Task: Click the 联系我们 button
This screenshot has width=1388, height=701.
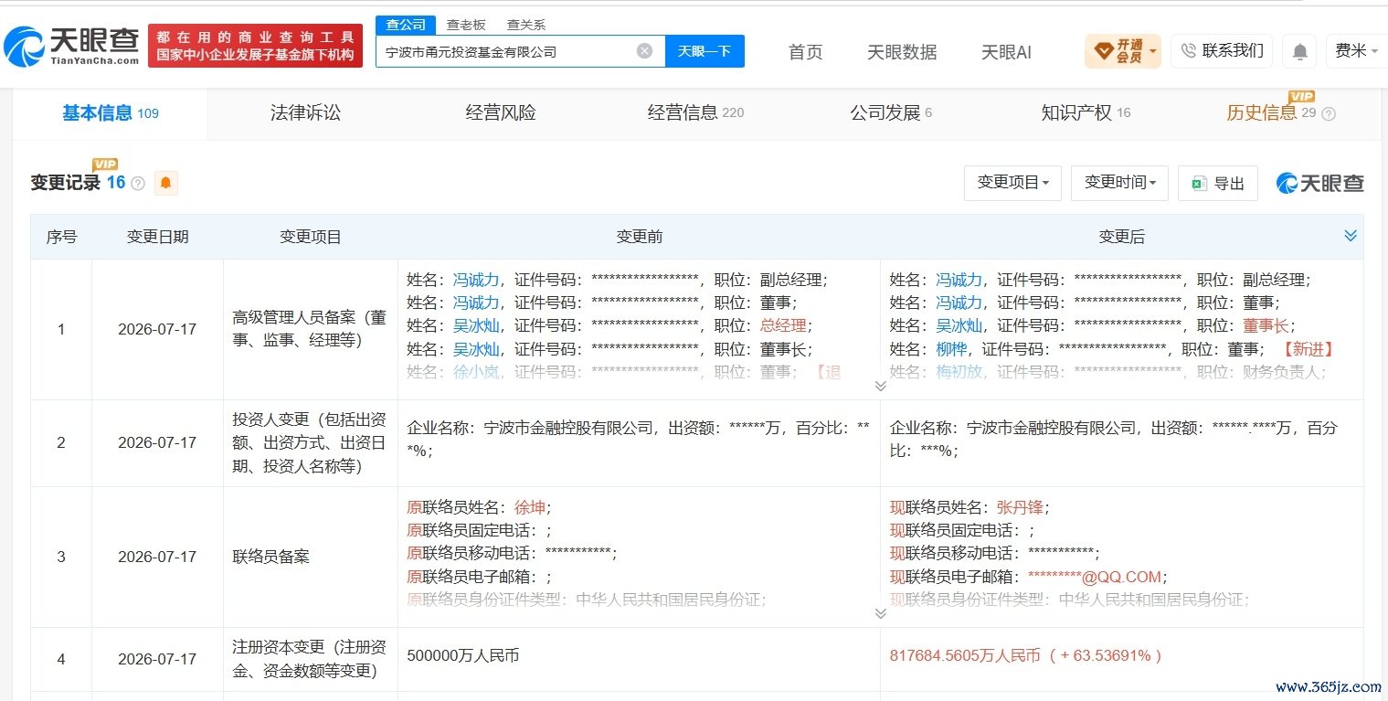Action: coord(1222,50)
